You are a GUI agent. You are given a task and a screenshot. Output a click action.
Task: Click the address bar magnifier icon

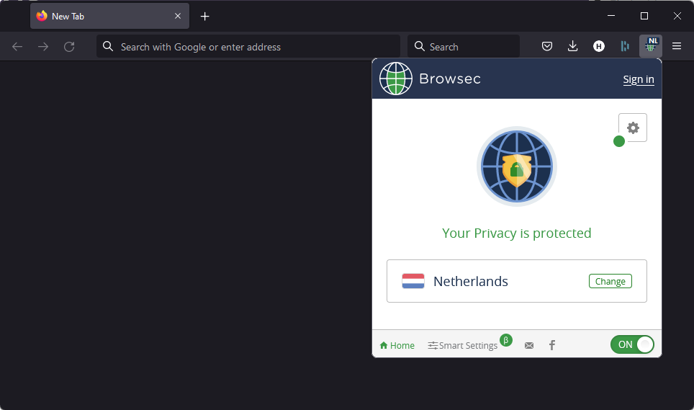point(107,47)
